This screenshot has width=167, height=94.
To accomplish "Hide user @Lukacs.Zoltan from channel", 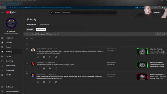I will (x=56, y=82).
